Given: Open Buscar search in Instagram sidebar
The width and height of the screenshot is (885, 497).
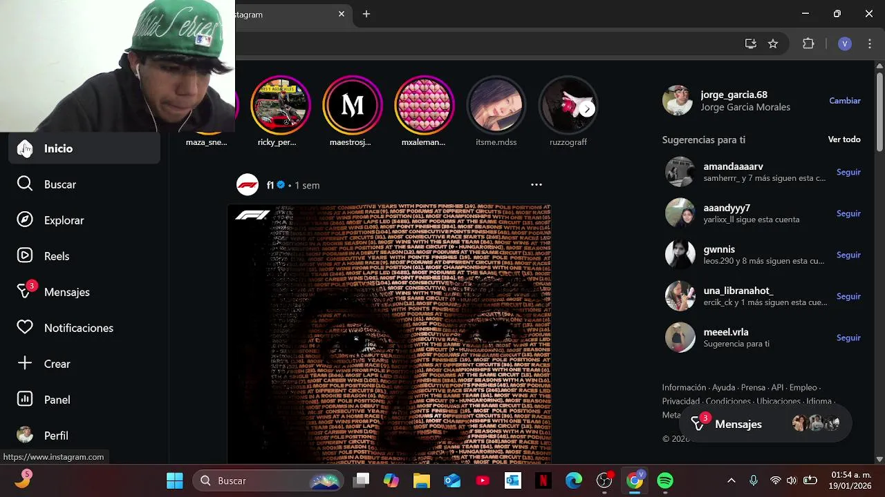Looking at the screenshot, I should coord(84,184).
